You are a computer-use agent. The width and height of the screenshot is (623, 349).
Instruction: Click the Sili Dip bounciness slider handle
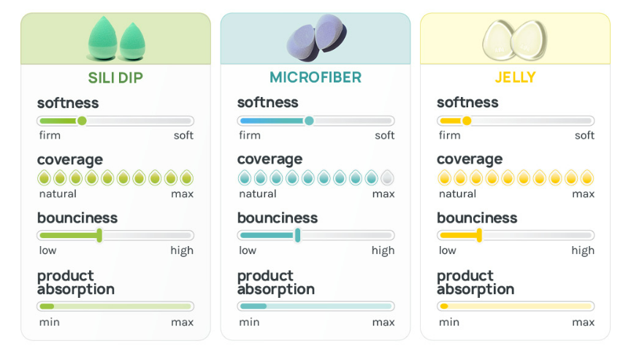[x=99, y=235]
